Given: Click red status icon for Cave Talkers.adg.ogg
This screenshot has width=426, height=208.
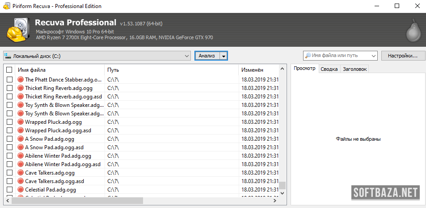Looking at the screenshot, I should [x=21, y=173].
